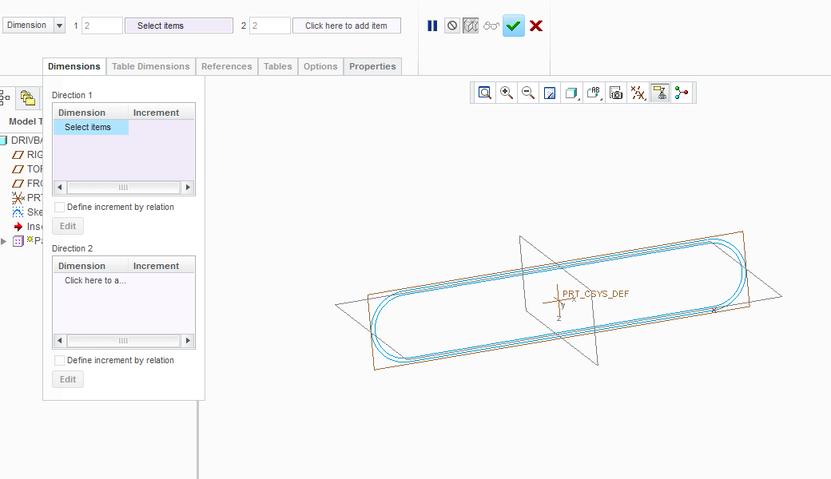Screen dimensions: 831x479
Task: Select the Direction 2 Increment column header
Action: tap(161, 266)
